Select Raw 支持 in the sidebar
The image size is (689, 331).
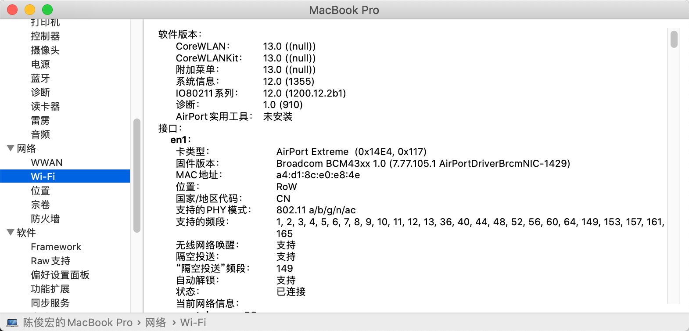point(50,261)
